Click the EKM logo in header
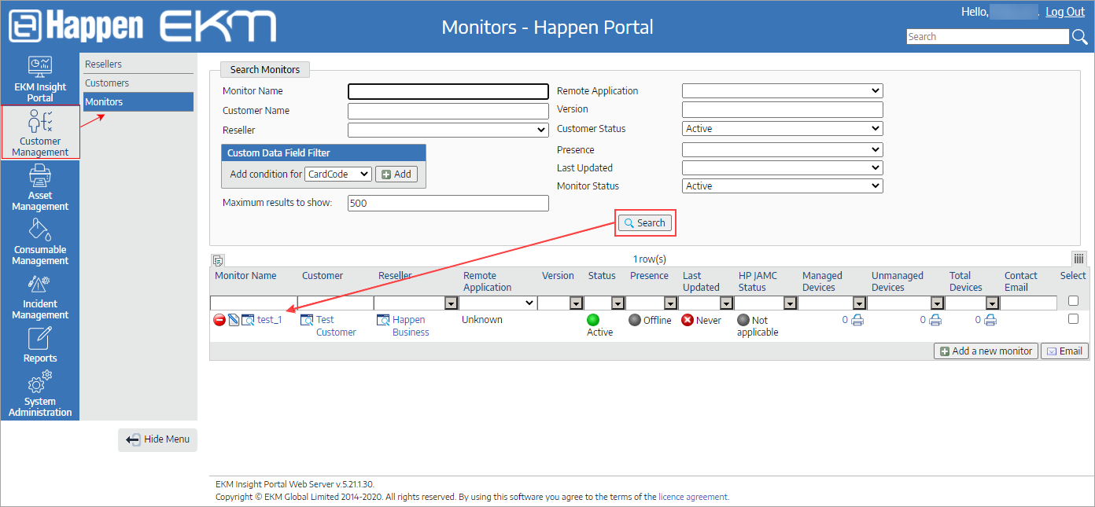1095x507 pixels. tap(218, 26)
